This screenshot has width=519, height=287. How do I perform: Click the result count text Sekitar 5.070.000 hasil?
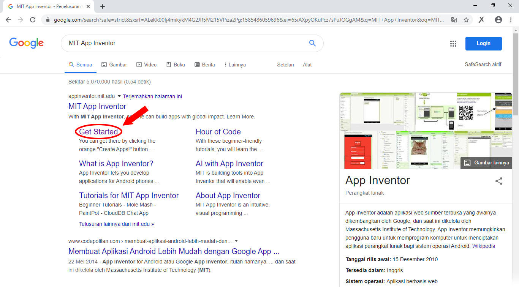109,82
